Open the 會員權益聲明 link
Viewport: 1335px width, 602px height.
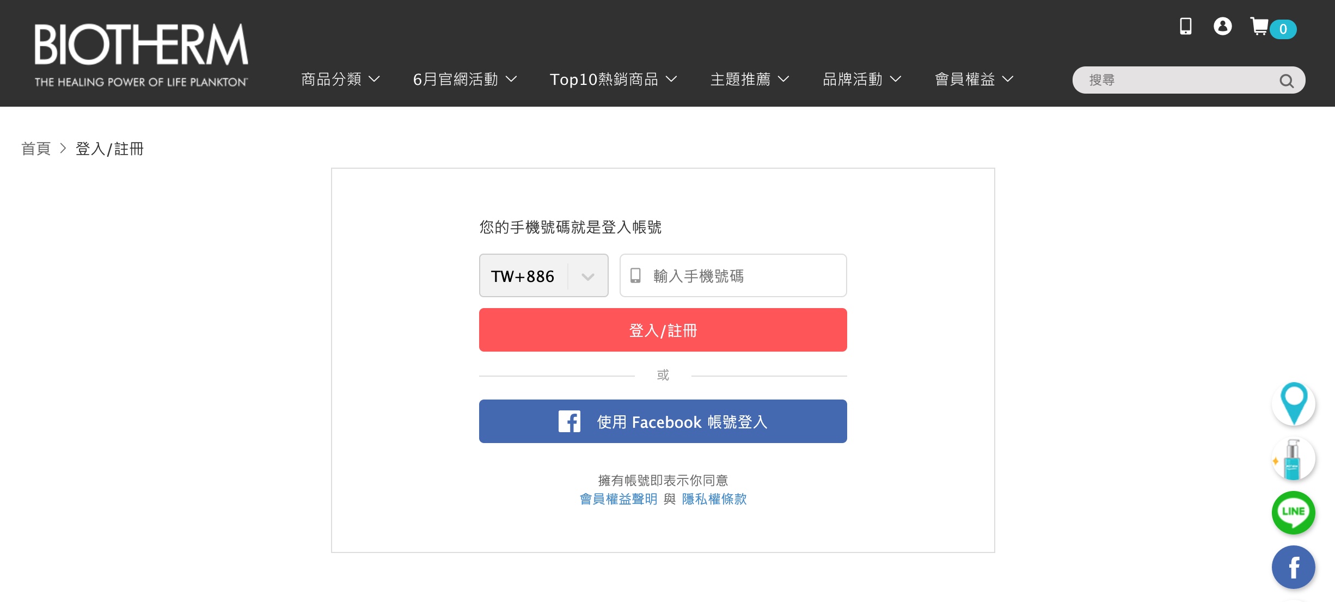(618, 499)
